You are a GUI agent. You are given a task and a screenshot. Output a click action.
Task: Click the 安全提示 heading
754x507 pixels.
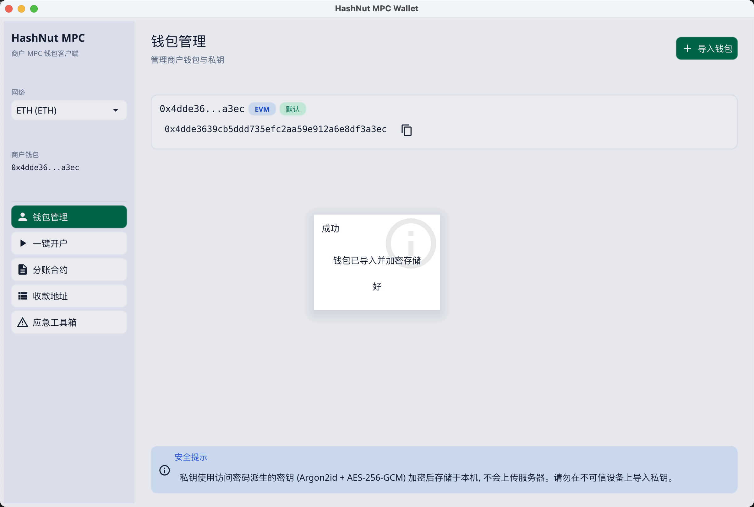191,457
